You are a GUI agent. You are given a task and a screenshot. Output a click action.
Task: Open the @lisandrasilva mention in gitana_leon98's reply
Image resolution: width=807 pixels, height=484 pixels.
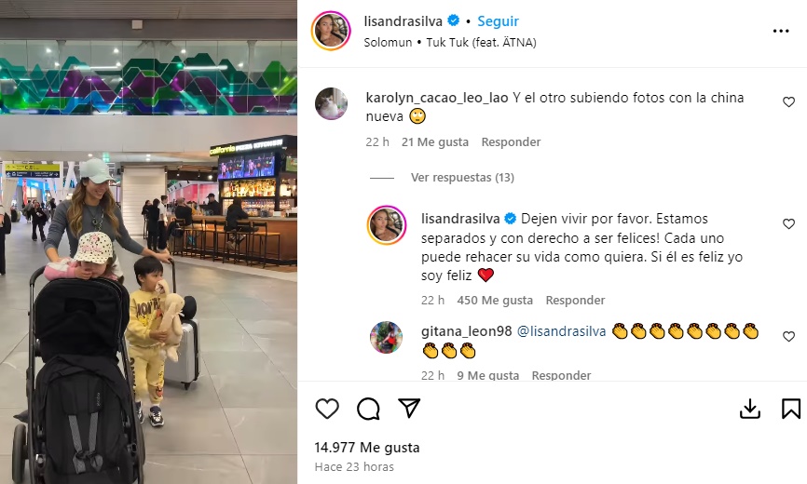561,332
